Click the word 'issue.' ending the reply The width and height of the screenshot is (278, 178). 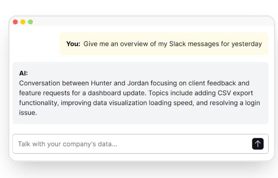click(x=28, y=113)
